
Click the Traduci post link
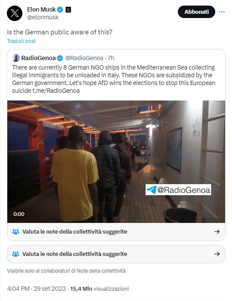(21, 41)
